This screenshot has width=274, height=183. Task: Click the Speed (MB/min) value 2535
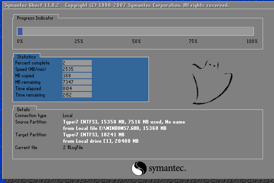(x=77, y=69)
